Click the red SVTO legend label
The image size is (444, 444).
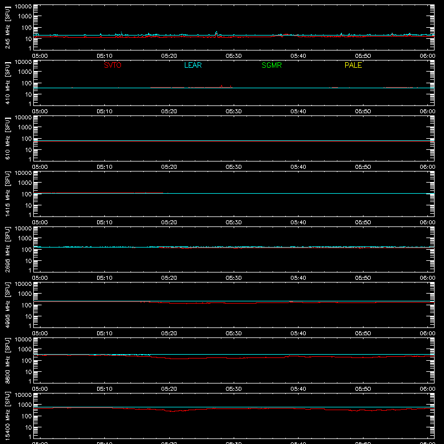point(113,65)
